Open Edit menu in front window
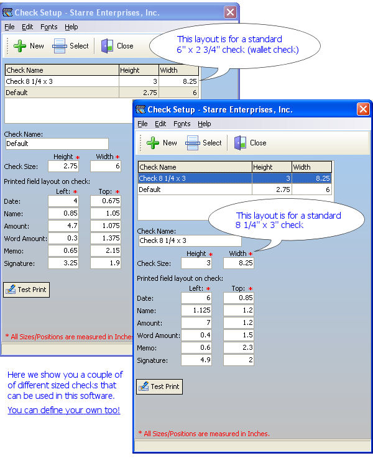The image size is (373, 466). pos(160,124)
